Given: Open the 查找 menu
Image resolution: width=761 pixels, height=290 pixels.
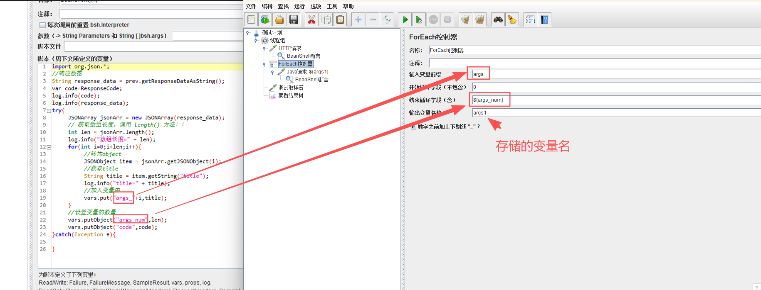Looking at the screenshot, I should (x=283, y=6).
